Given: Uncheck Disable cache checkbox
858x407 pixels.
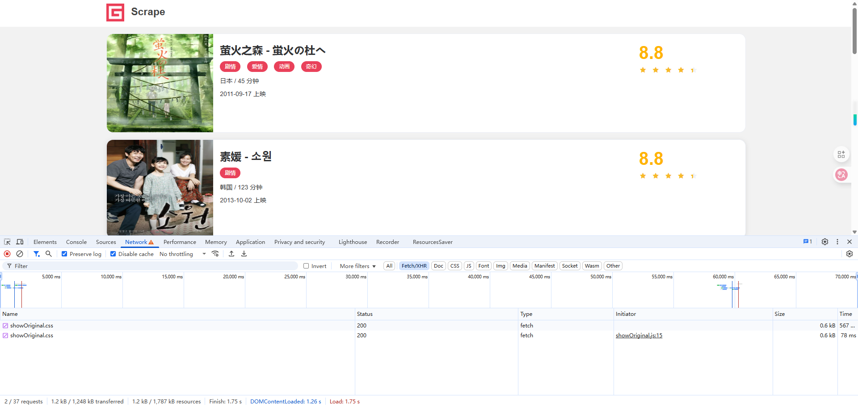Looking at the screenshot, I should pyautogui.click(x=113, y=254).
